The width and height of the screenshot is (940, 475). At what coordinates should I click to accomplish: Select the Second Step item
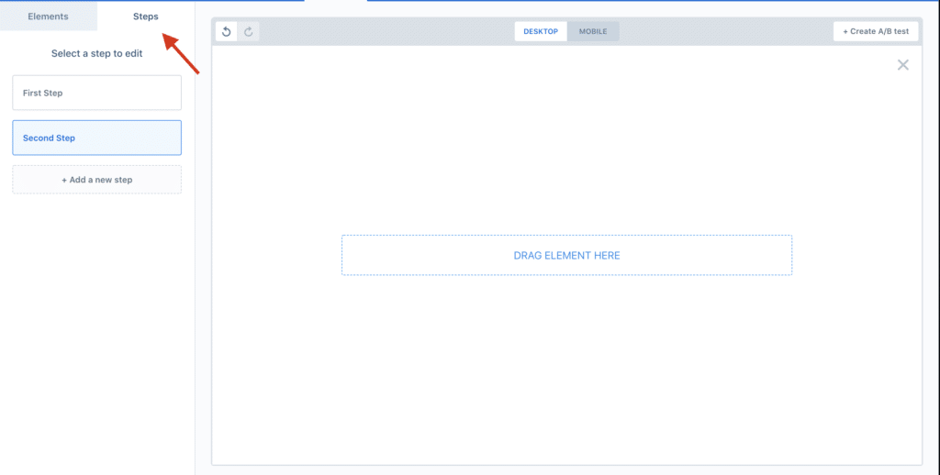point(97,138)
